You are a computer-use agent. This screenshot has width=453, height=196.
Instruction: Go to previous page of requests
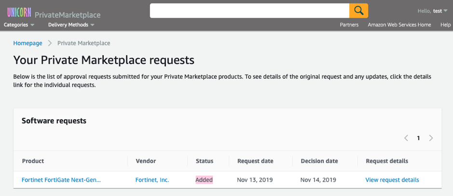[406, 138]
